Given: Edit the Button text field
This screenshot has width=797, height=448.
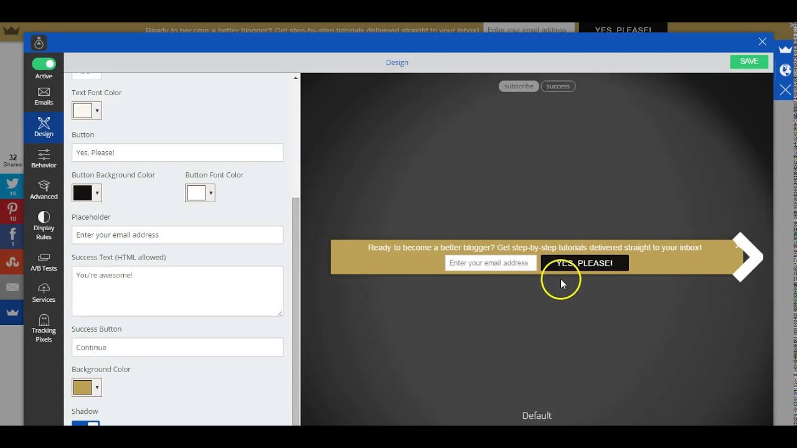Looking at the screenshot, I should pos(177,152).
